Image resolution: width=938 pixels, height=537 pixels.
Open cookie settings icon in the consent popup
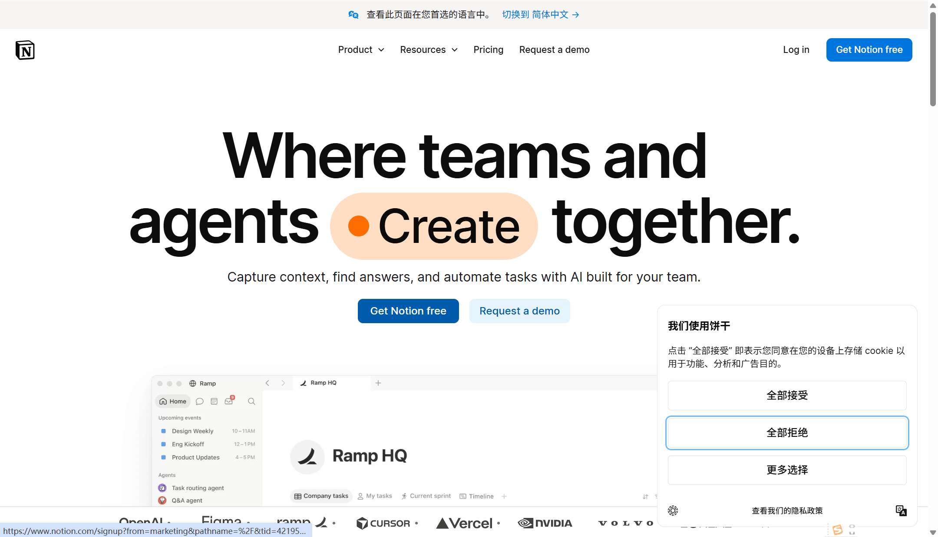(673, 511)
